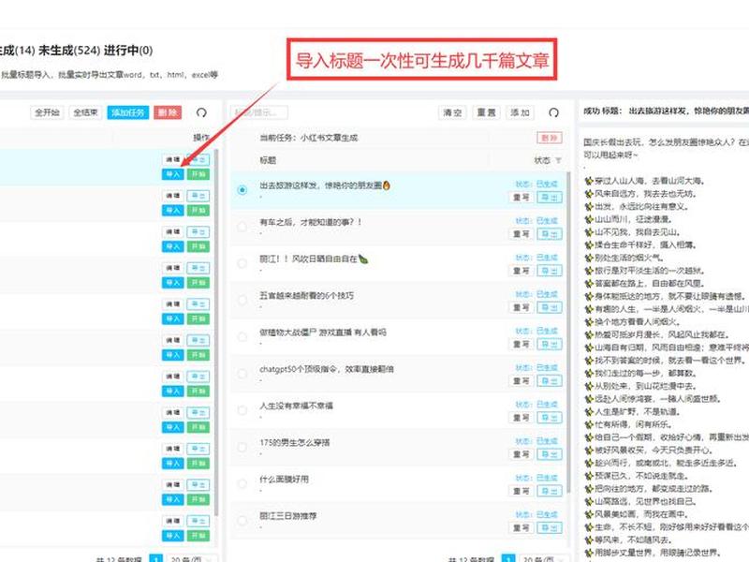Click 添加 in the title list toolbar
The height and width of the screenshot is (562, 749).
pos(520,112)
